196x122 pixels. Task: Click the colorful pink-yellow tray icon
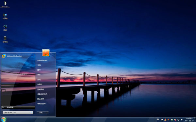coord(165,120)
